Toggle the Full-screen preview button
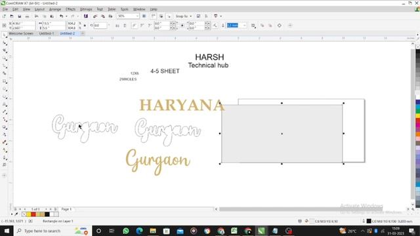Screen dimensions: 420x236 (144, 16)
